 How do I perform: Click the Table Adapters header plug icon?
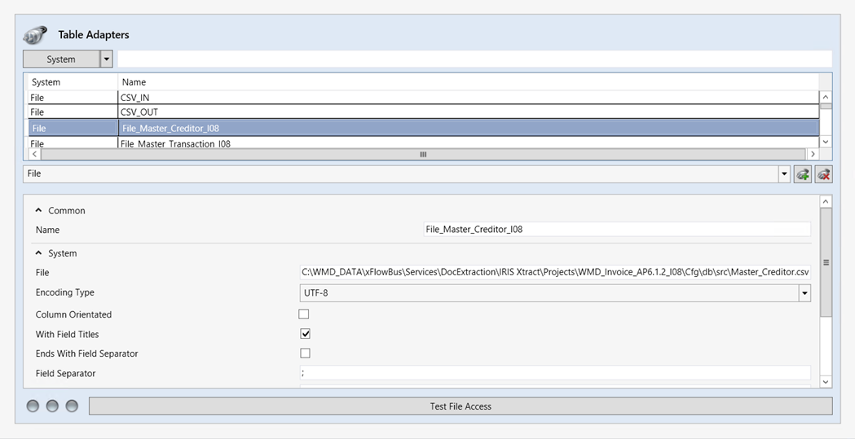pyautogui.click(x=35, y=35)
